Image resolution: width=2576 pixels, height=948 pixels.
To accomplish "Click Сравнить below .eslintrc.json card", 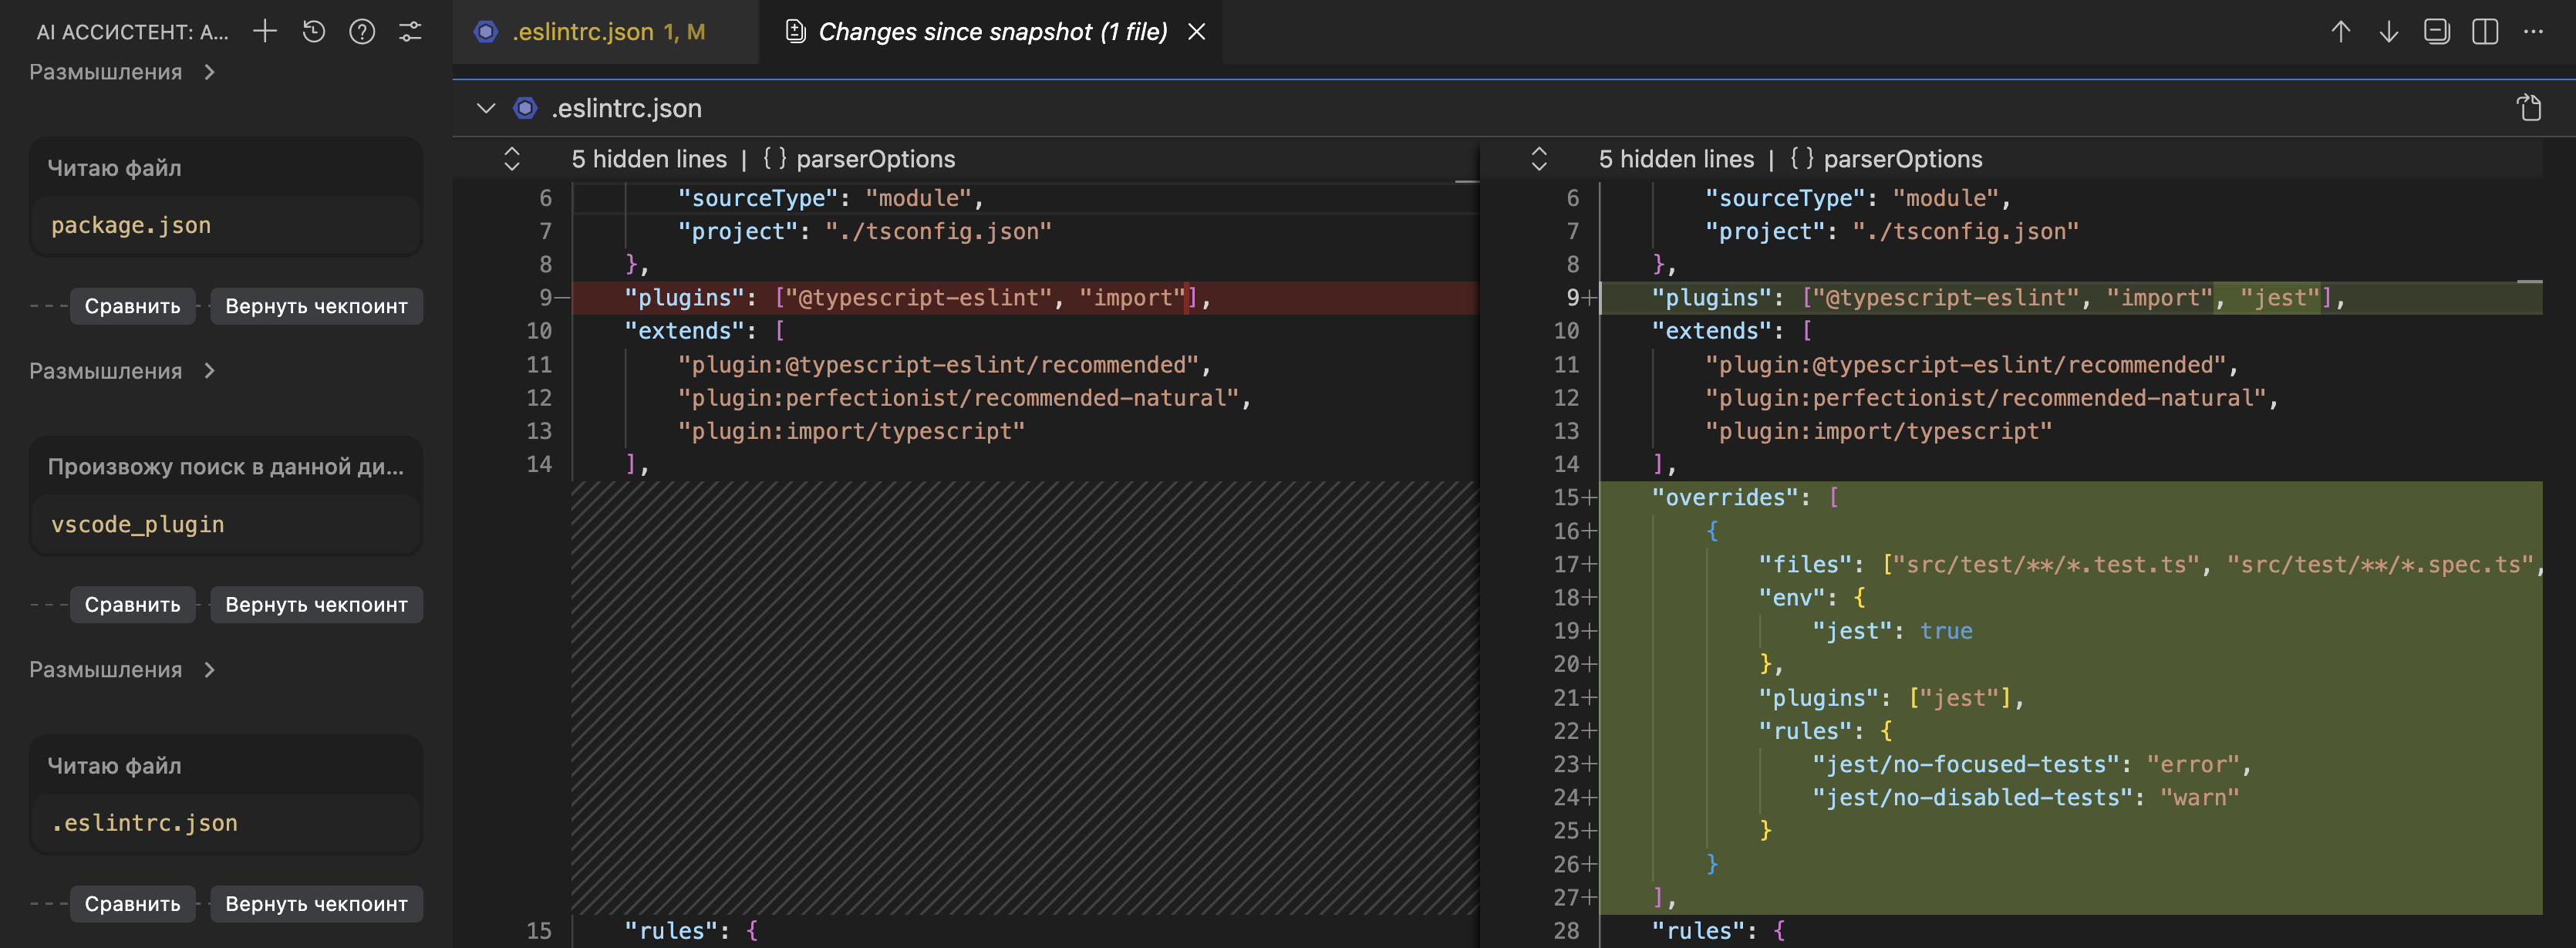I will pyautogui.click(x=133, y=904).
